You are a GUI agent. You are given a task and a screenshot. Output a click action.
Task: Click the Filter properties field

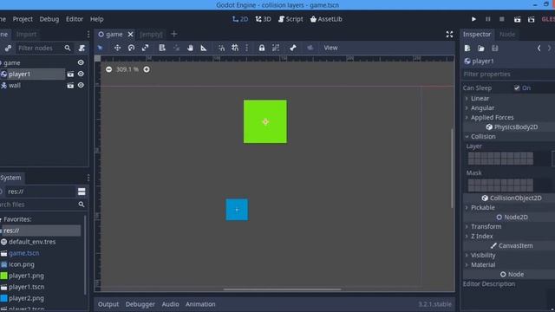(x=508, y=74)
